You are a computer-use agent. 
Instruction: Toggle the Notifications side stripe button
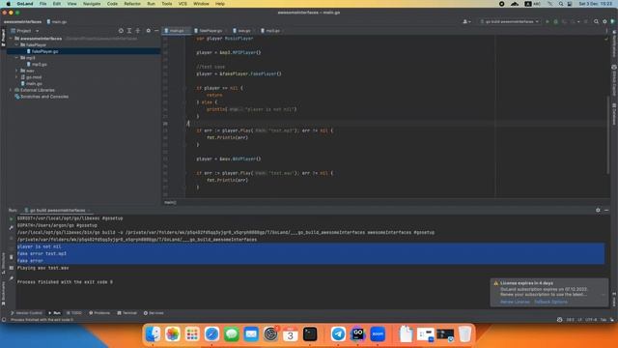(x=614, y=43)
